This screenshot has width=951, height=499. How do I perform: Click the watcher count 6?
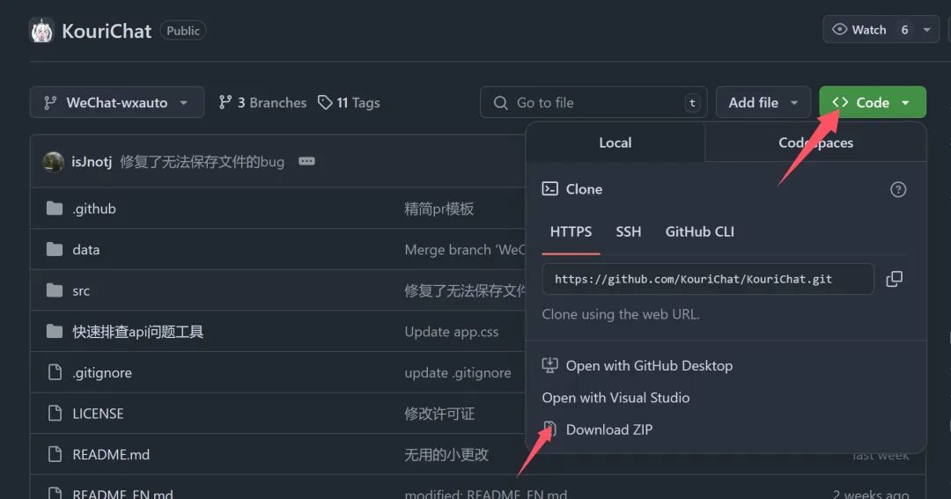904,30
